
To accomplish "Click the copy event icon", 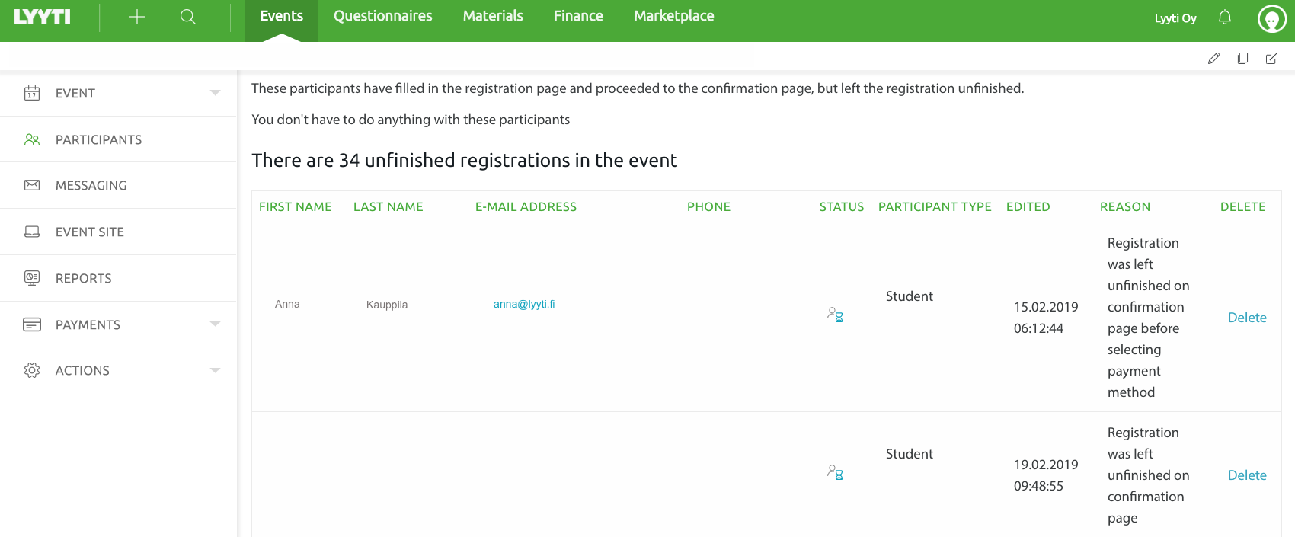I will click(x=1242, y=58).
